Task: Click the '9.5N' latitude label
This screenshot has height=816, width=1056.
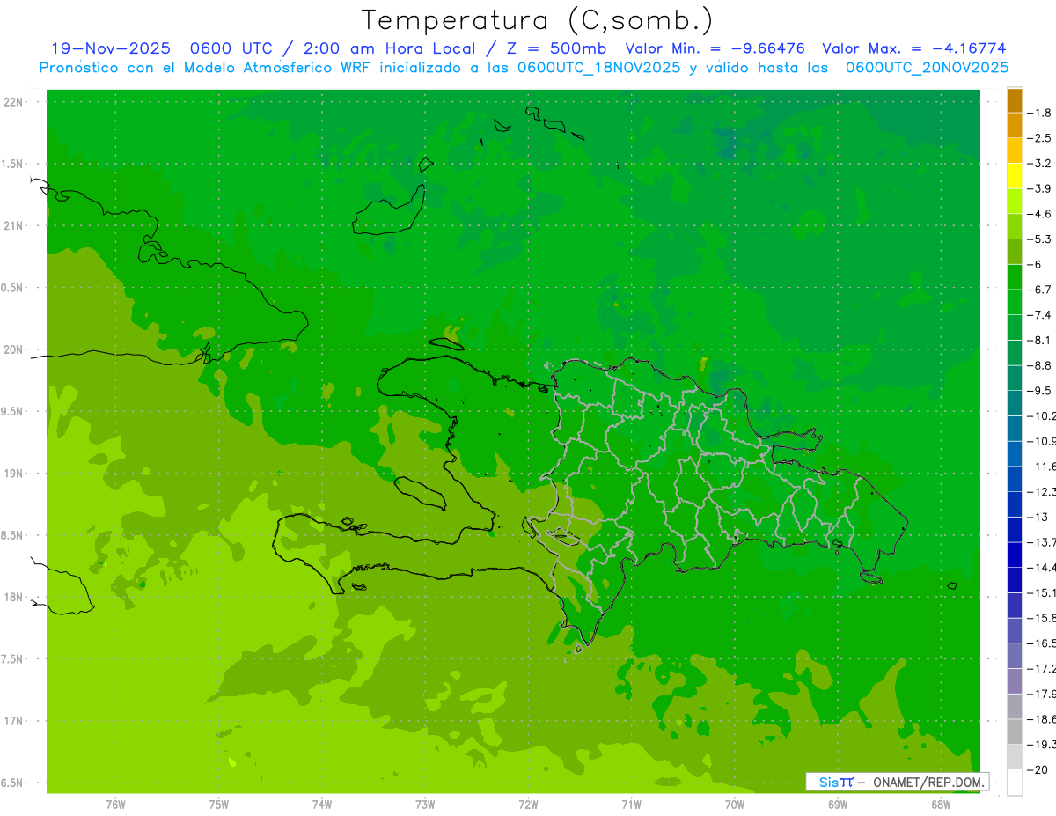Action: [13, 411]
